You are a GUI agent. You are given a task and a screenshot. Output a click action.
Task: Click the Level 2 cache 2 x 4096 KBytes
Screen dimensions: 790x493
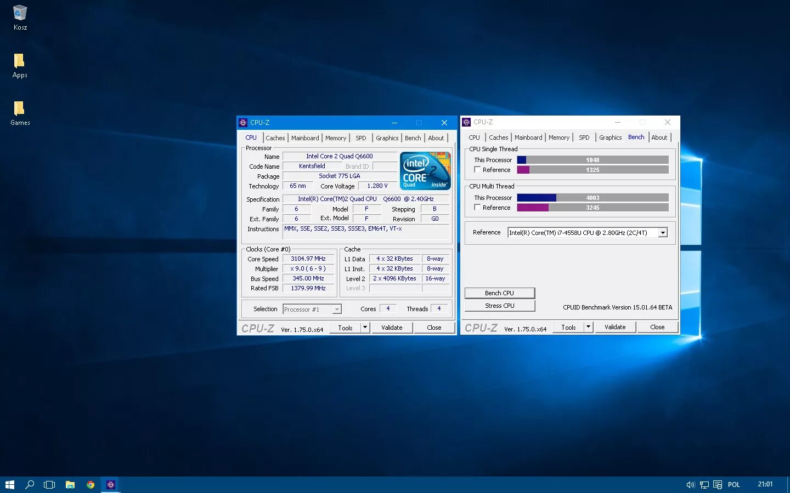[395, 278]
